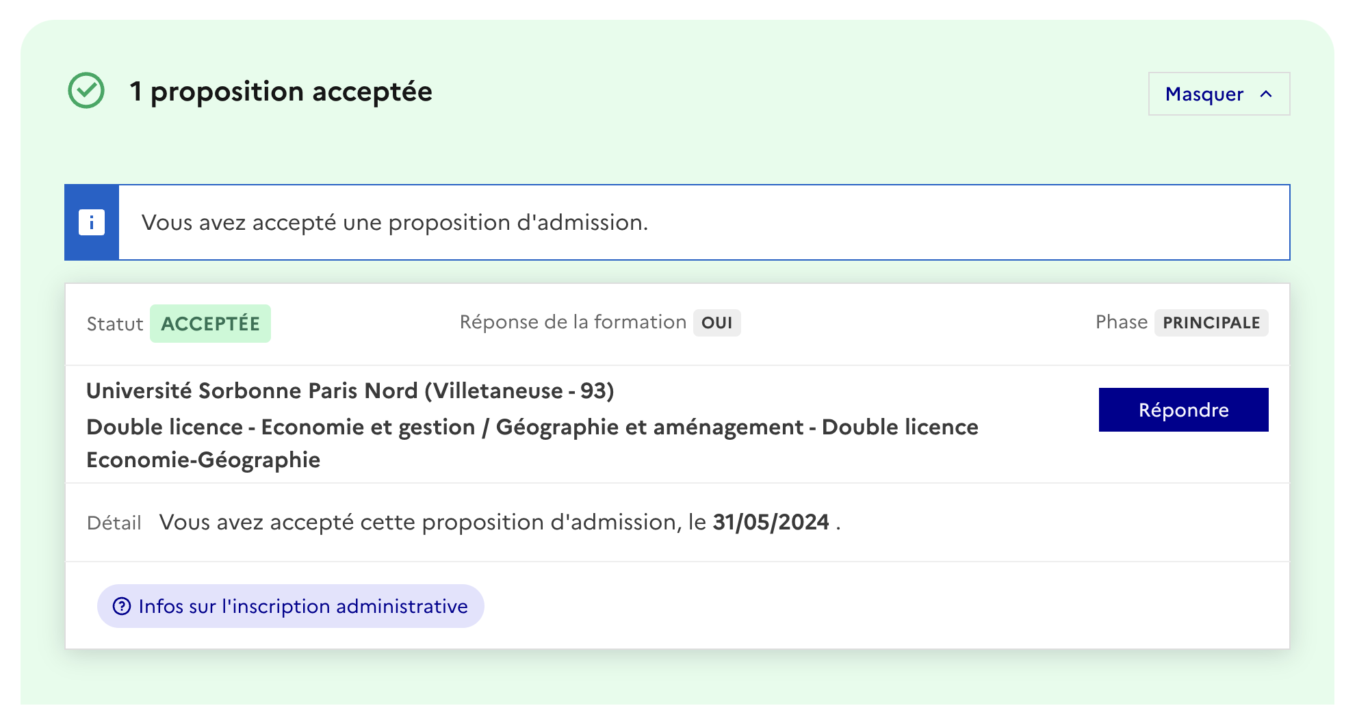
Task: Select the Université Sorbonne Paris Nord title
Action: coord(350,391)
